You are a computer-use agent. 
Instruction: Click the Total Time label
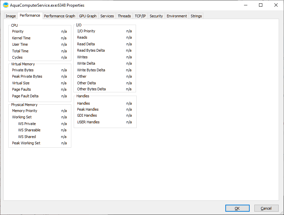[20, 51]
